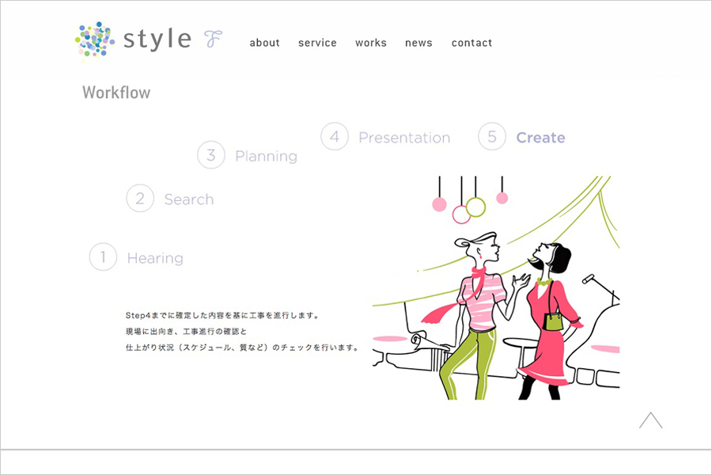
Task: Select news in the top navigation
Action: (x=418, y=43)
